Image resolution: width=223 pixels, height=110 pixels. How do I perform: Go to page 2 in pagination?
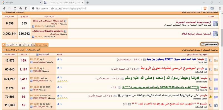(31, 45)
